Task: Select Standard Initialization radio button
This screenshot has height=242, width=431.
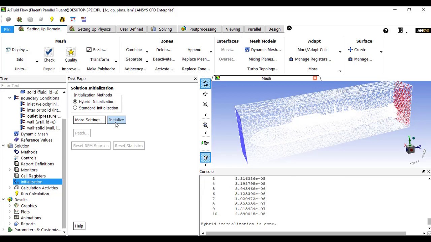Action: click(75, 108)
